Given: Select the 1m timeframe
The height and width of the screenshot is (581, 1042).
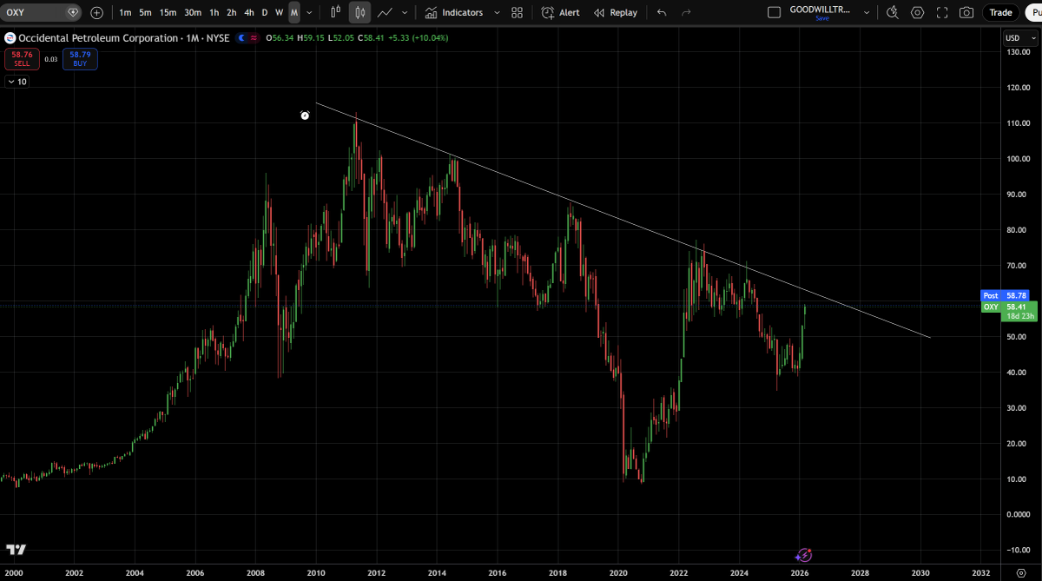Looking at the screenshot, I should point(126,13).
